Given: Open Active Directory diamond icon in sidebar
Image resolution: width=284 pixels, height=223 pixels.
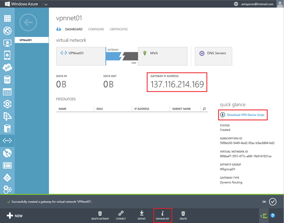Looking at the screenshot, I should (7, 177).
